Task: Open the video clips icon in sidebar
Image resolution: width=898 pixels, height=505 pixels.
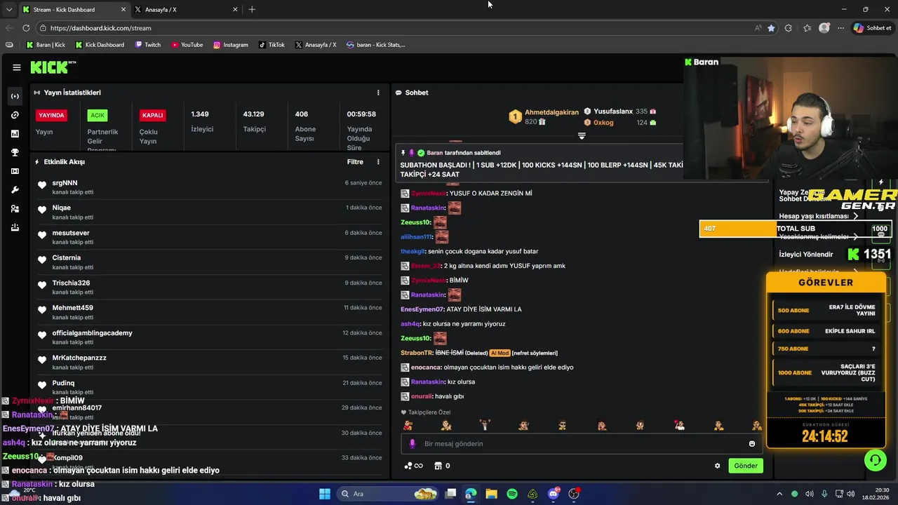Action: click(x=15, y=171)
